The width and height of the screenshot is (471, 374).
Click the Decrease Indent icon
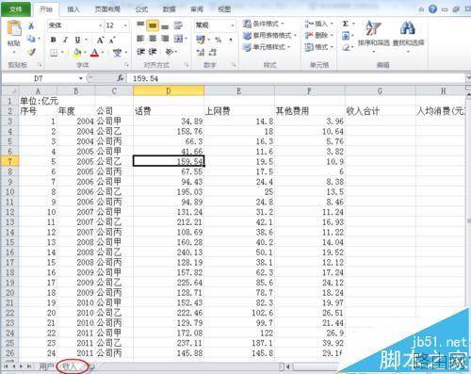pos(140,52)
